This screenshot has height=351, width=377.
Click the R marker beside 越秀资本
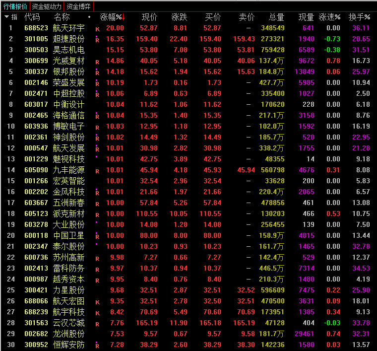pyautogui.click(x=97, y=280)
